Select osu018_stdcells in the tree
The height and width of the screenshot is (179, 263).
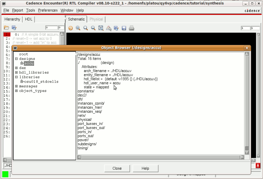pos(41,82)
